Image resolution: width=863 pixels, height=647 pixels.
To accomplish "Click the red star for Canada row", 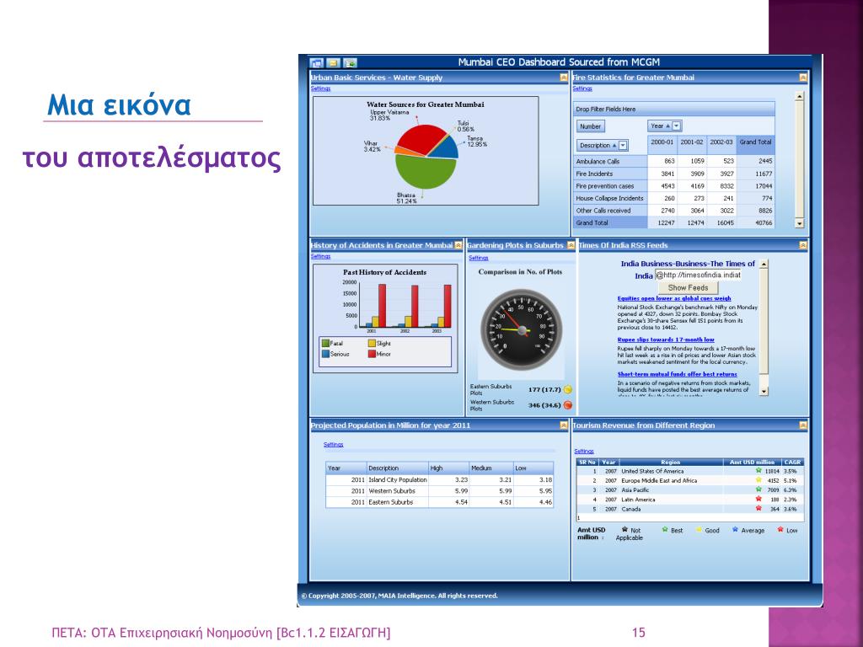I will [x=758, y=509].
